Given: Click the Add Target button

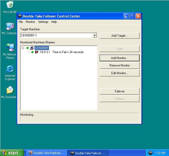Looking at the screenshot, I should click(x=119, y=36).
